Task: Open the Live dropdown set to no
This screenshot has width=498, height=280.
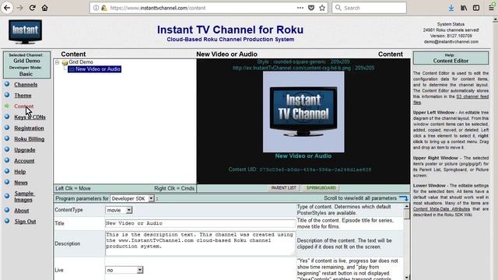Action: point(124,270)
